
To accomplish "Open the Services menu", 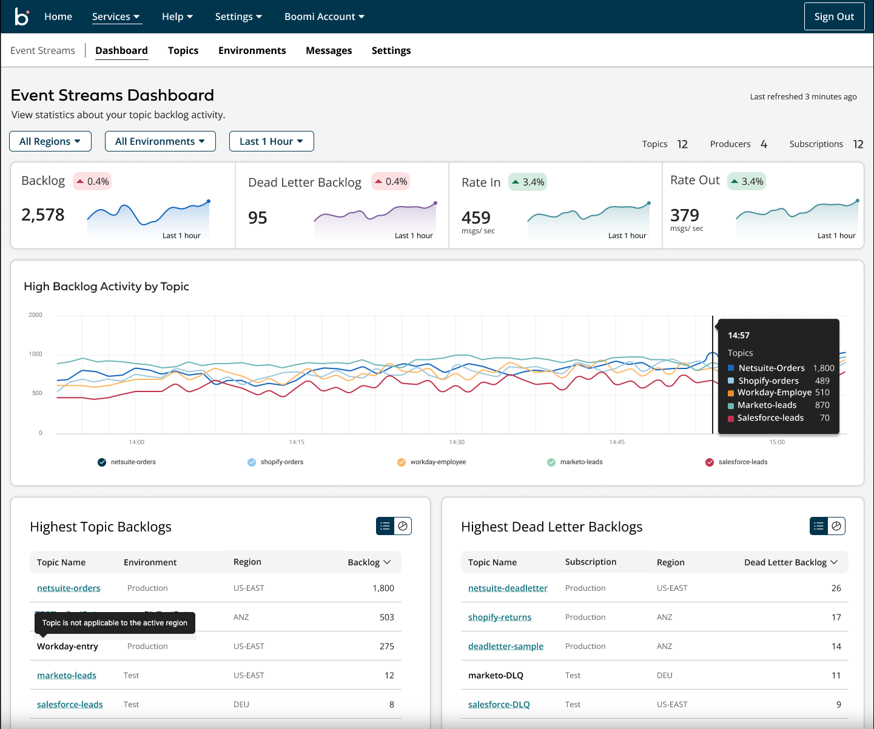I will pos(116,16).
